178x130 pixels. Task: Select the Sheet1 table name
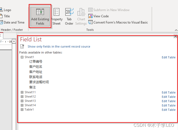pyautogui.click(x=29, y=57)
